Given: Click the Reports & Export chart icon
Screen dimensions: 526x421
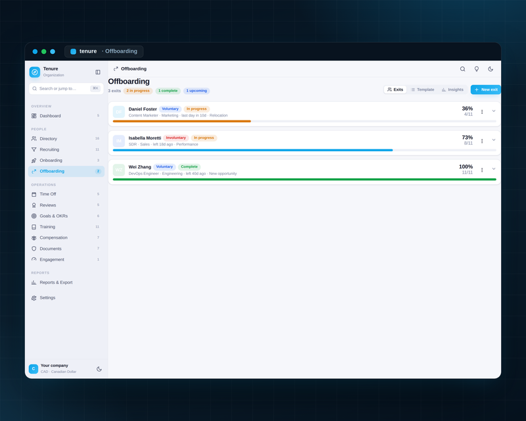Looking at the screenshot, I should pos(34,282).
